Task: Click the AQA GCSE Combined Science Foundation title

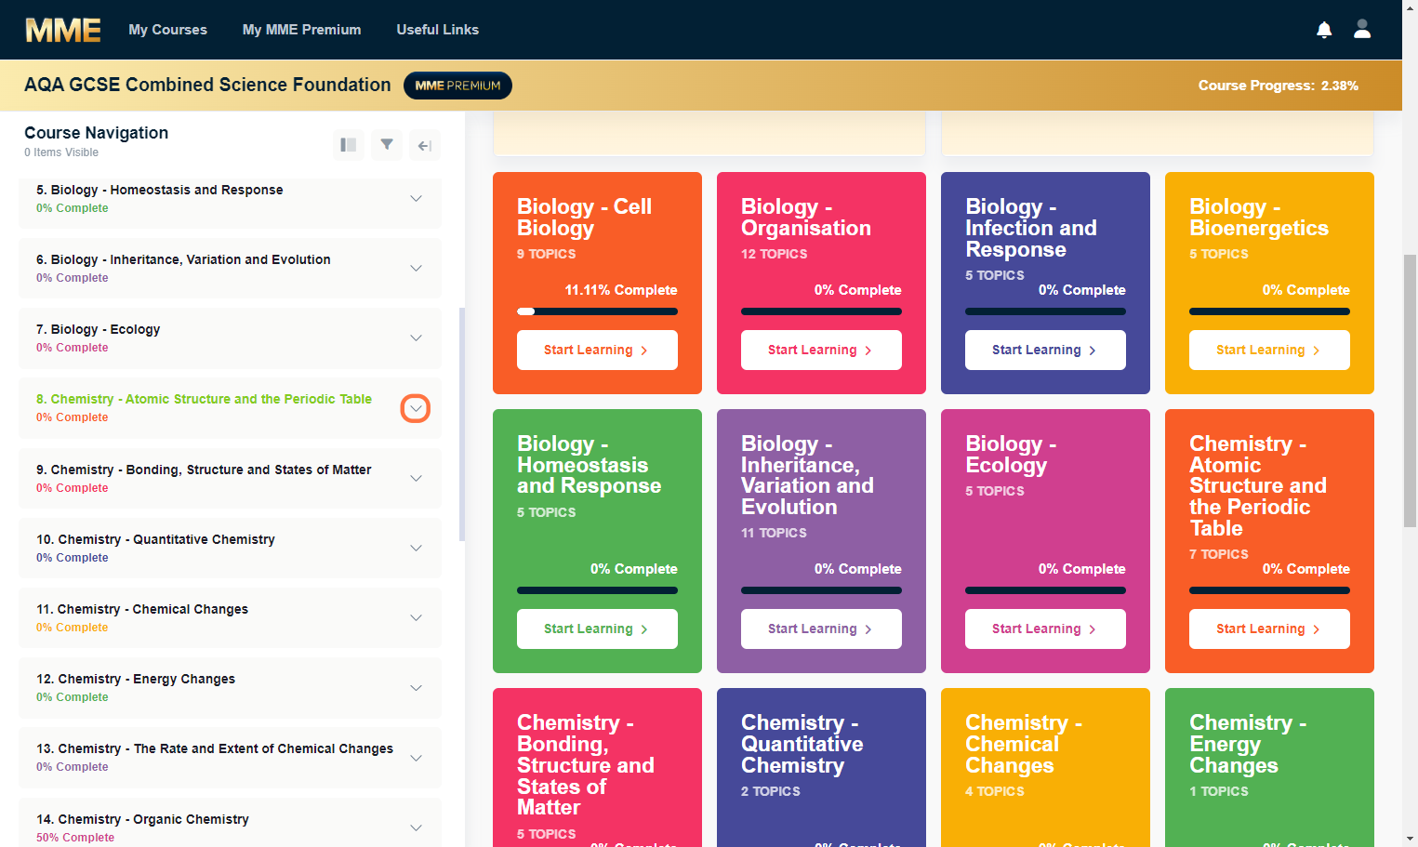Action: point(207,85)
